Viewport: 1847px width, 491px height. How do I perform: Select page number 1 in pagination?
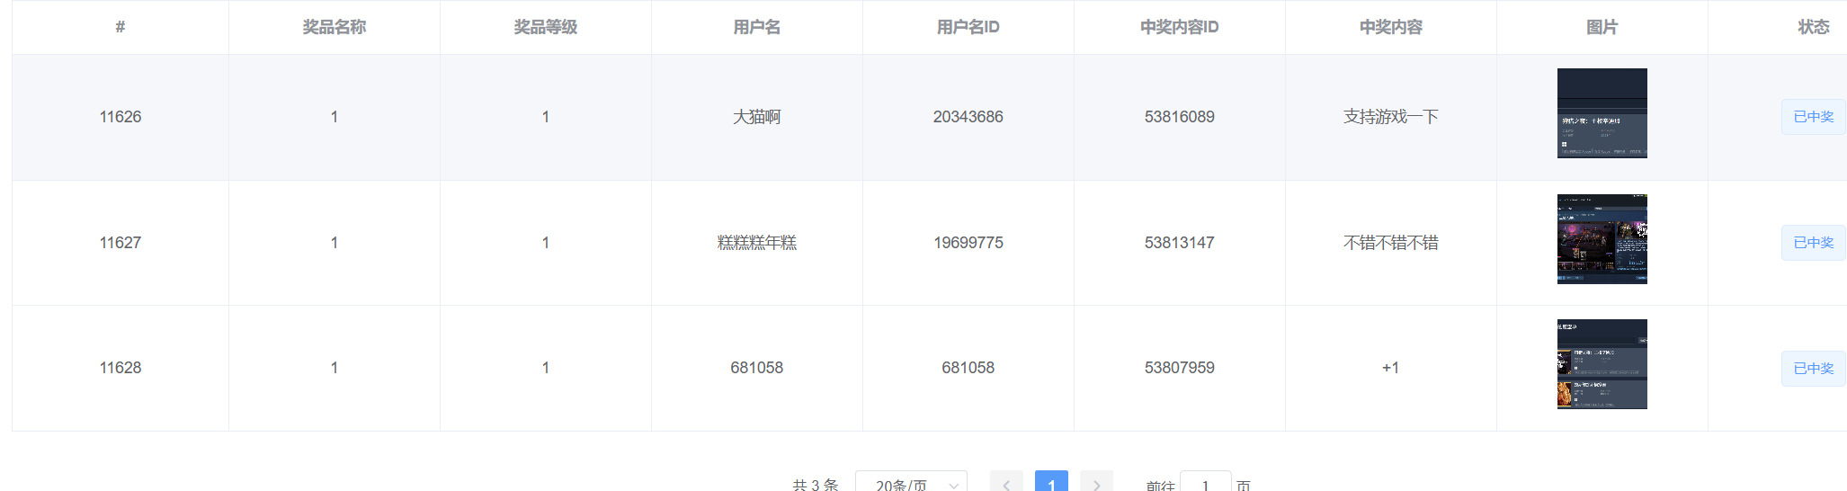click(1051, 484)
